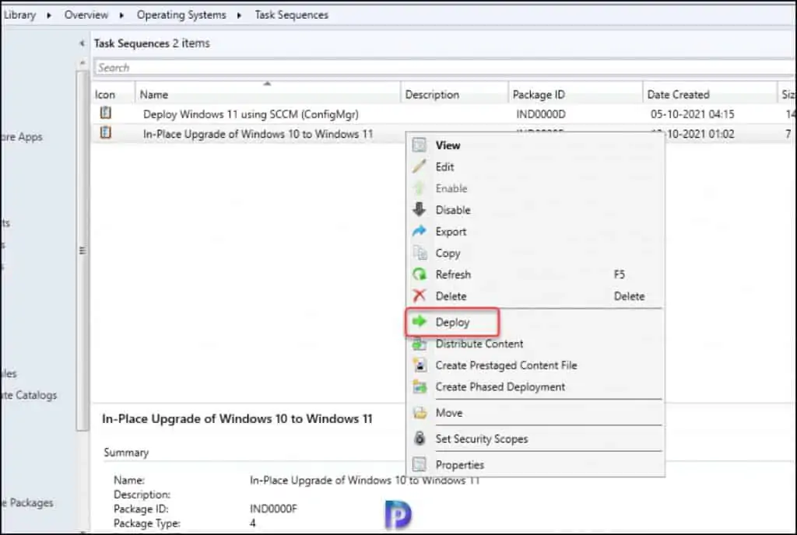This screenshot has height=535, width=797.
Task: Select Deploy Windows 11 using SCCM (ConfigMgr) row
Action: point(444,114)
